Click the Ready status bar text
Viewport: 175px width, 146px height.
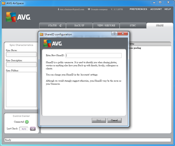tap(8, 140)
